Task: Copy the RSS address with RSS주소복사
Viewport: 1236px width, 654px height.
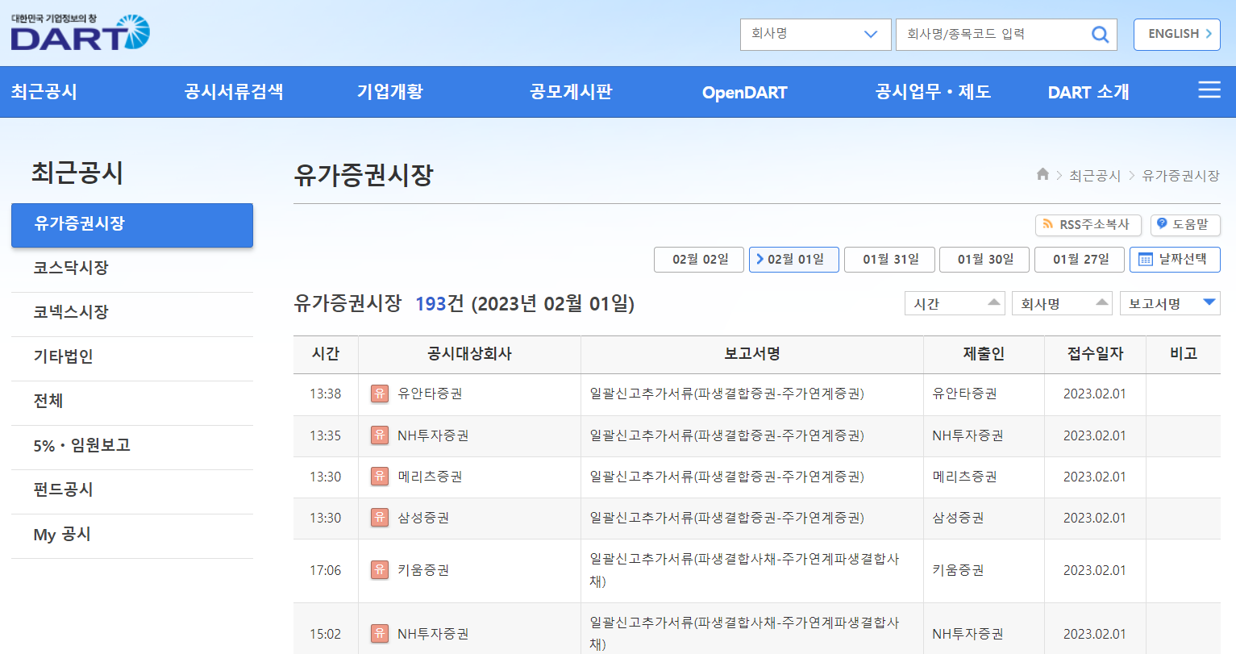Action: point(1088,224)
